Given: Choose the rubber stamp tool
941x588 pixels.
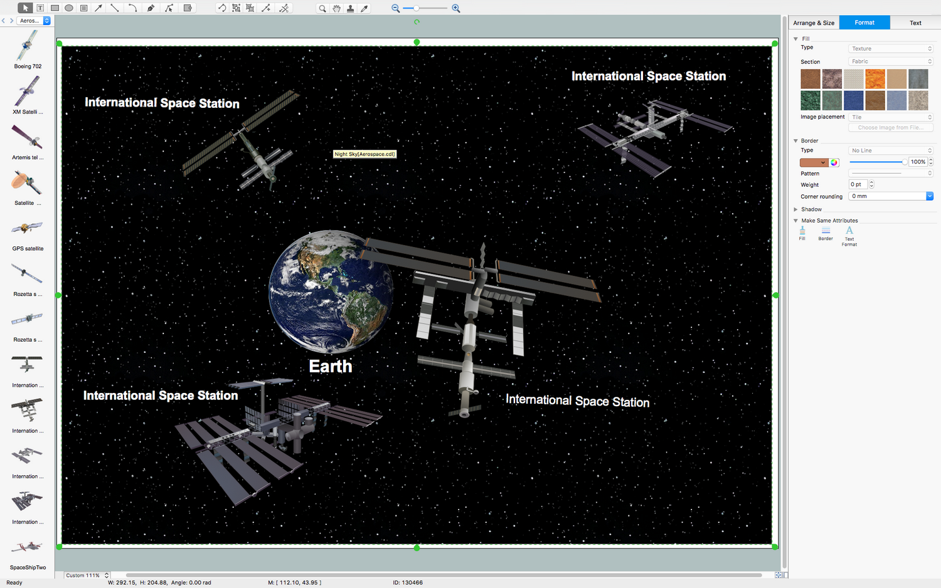Looking at the screenshot, I should click(350, 8).
